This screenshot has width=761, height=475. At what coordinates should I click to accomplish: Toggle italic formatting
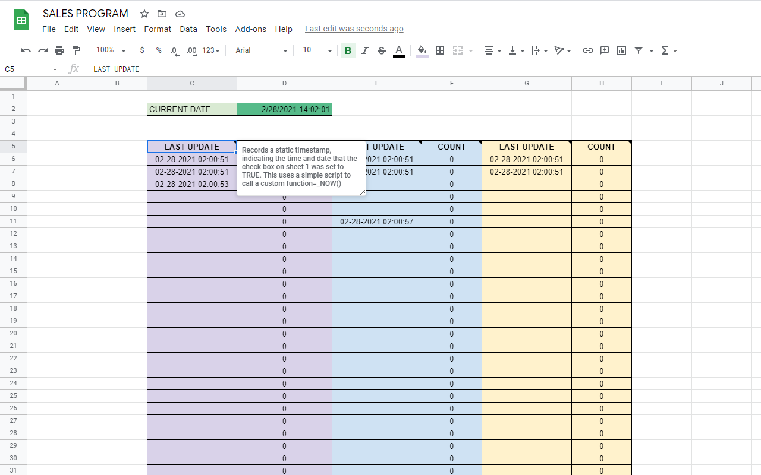tap(365, 50)
